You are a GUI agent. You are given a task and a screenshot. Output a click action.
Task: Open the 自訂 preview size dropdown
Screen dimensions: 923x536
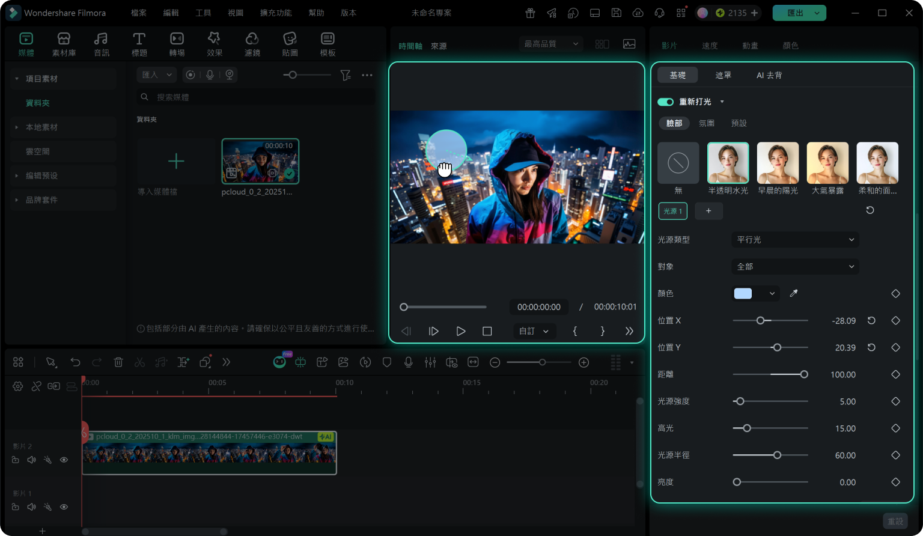(534, 331)
